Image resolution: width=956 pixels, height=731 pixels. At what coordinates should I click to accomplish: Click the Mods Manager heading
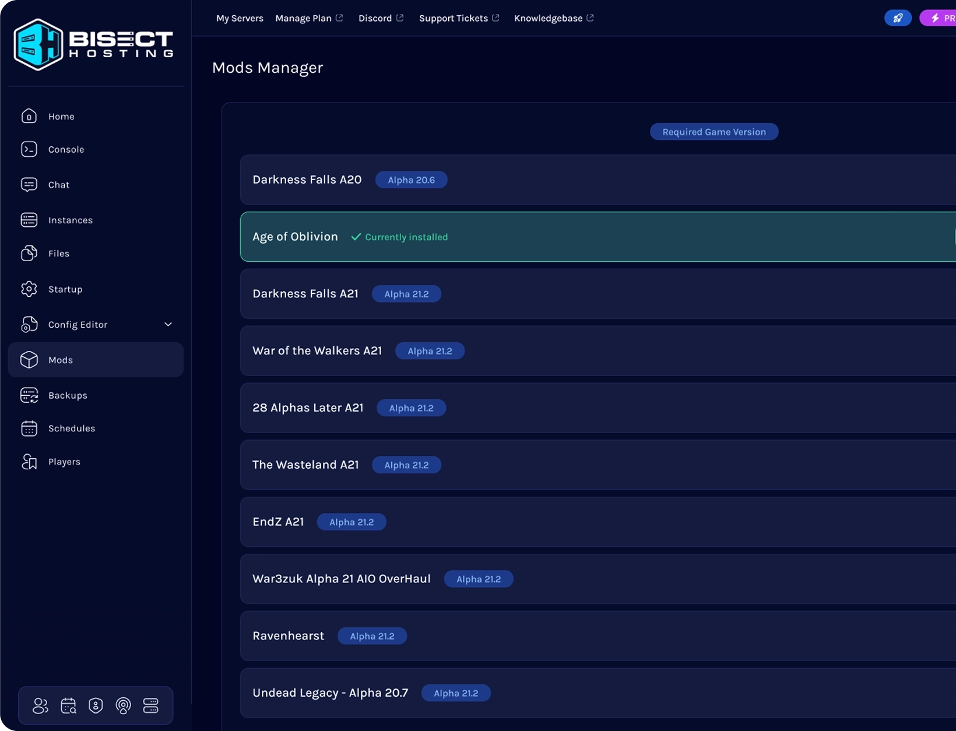click(x=268, y=68)
